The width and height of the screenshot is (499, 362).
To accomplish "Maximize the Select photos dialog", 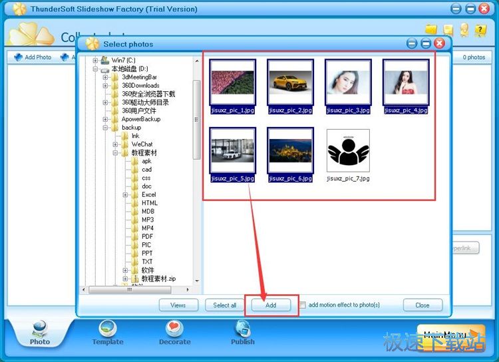I will click(426, 43).
